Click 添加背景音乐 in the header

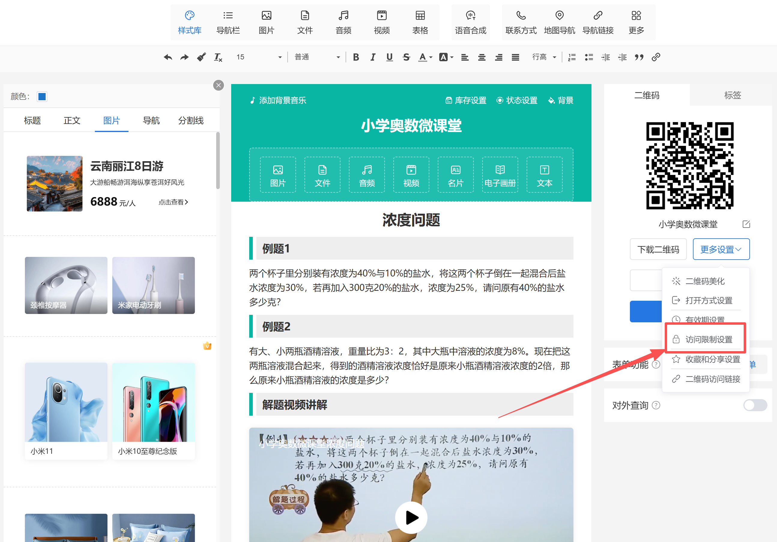click(x=278, y=101)
